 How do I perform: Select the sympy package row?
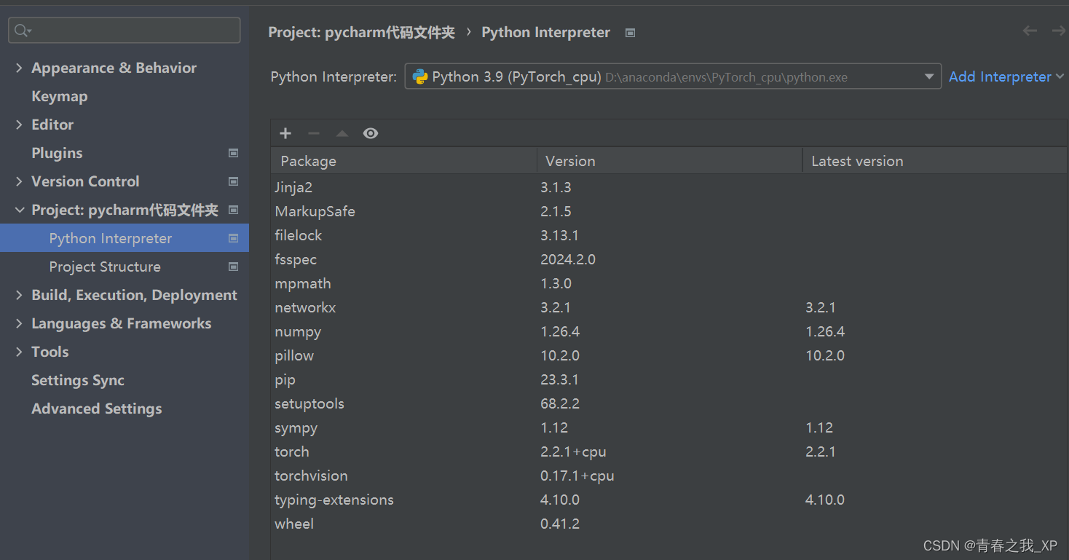[x=668, y=427]
